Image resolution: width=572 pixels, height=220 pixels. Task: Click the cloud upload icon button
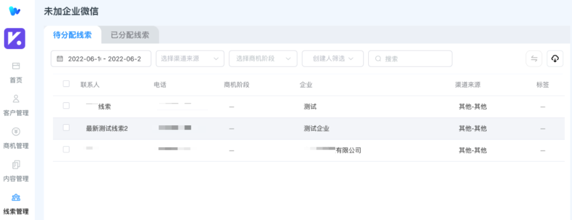555,59
